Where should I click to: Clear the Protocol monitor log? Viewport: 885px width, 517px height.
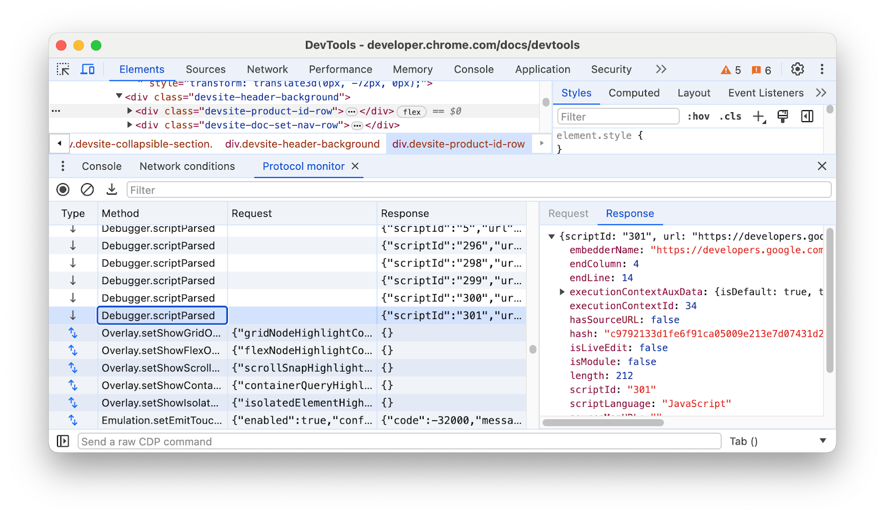[x=87, y=189]
